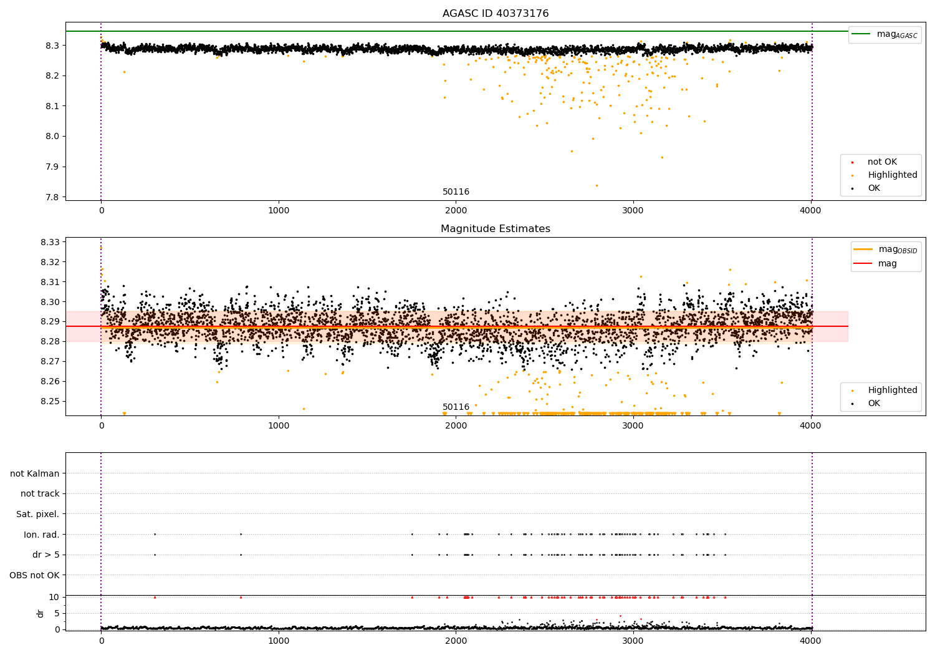935x655 pixels.
Task: Select the red 'mag' legend line
Action: 863,264
